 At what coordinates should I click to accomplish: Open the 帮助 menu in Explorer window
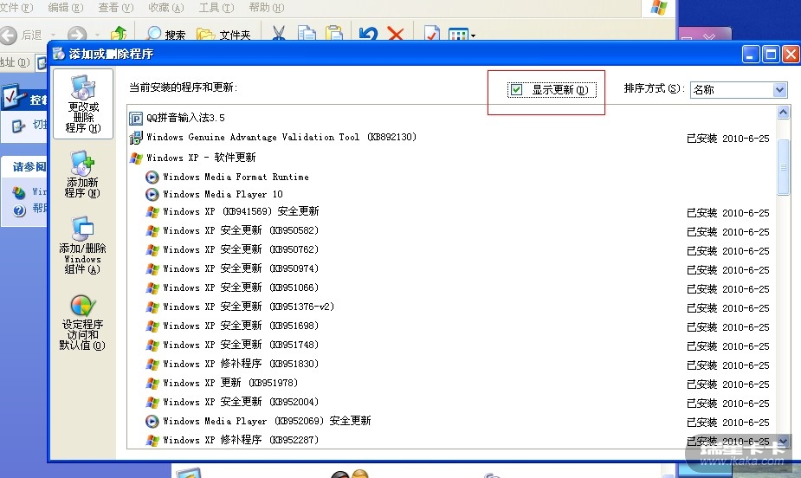266,8
